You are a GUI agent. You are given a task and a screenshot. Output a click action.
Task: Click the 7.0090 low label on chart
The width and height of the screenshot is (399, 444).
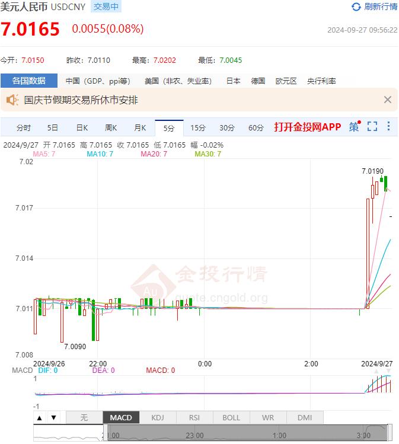[x=75, y=347]
